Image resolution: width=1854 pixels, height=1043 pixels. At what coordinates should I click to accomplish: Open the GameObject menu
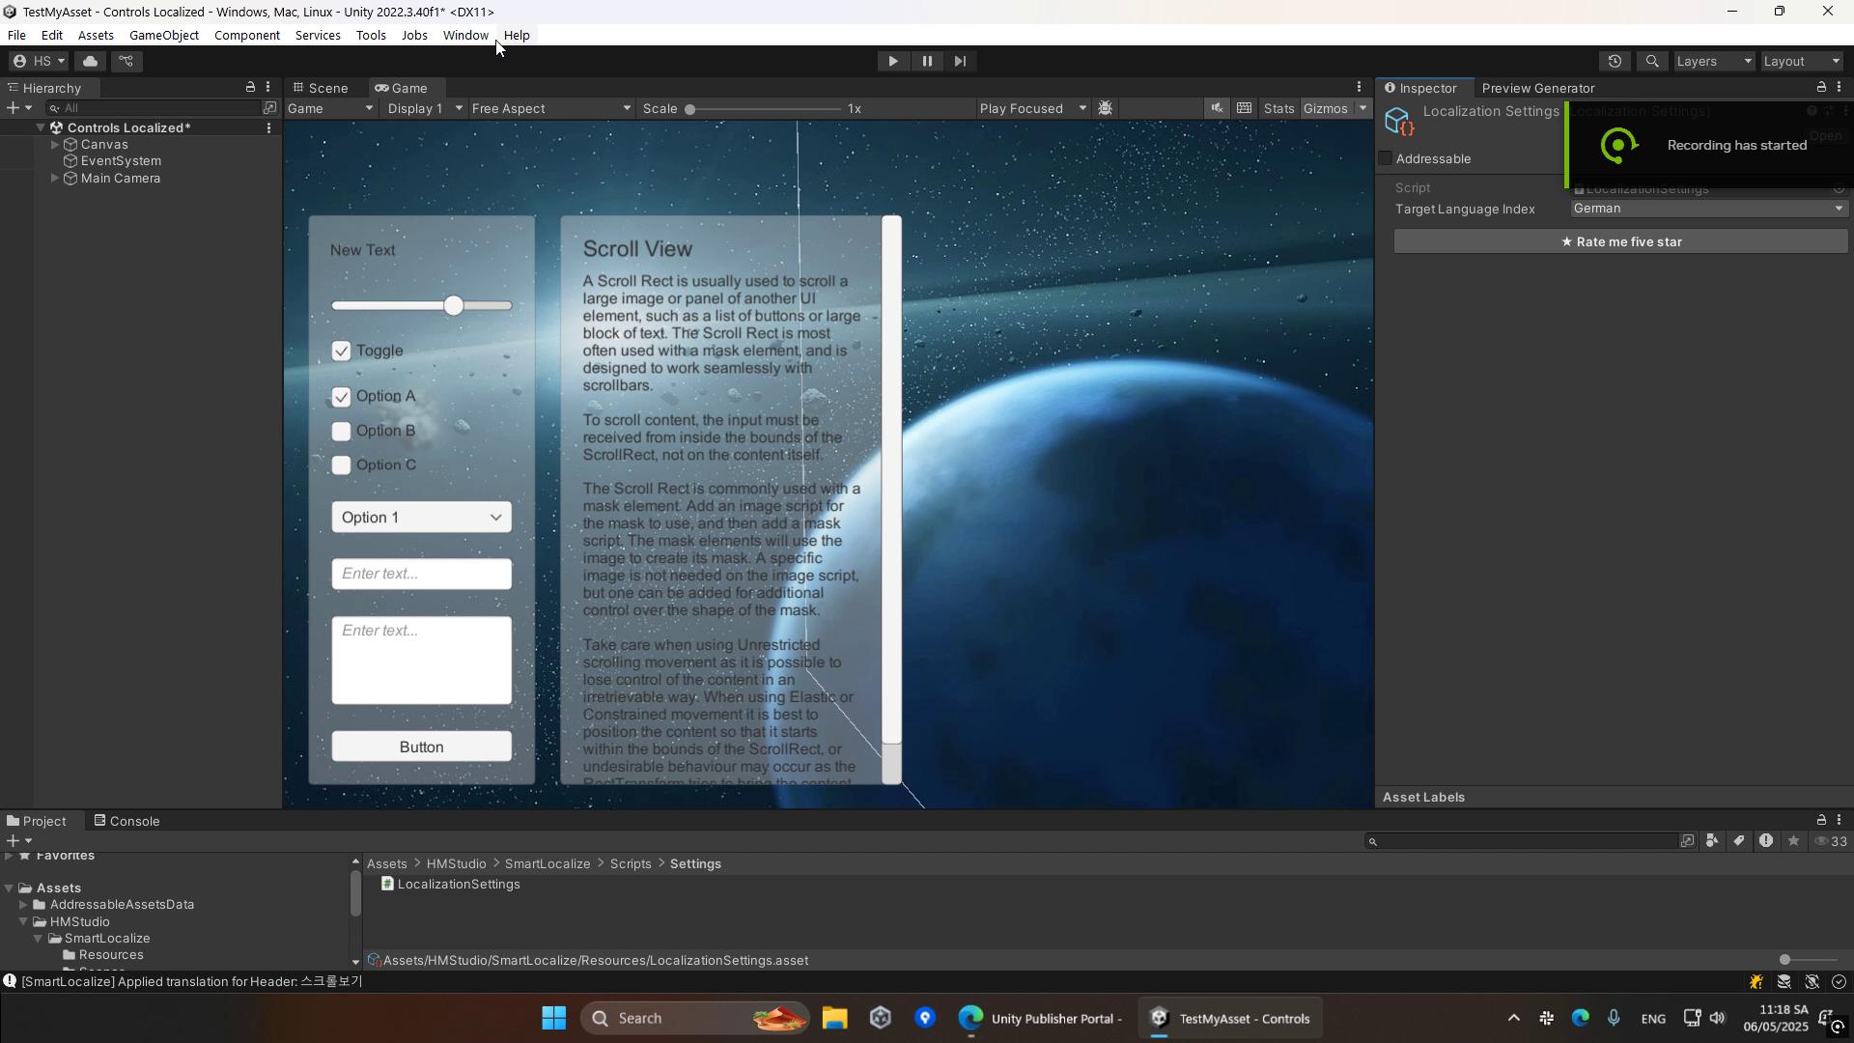coord(164,35)
